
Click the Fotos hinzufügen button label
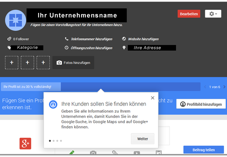coord(77,63)
